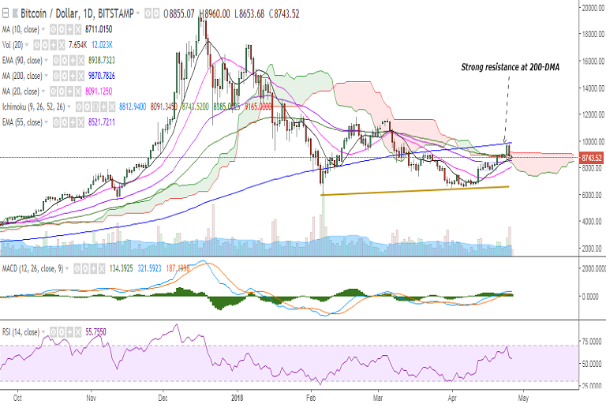Screen dimensions: 606x404
Task: Expand MA (200, close) dropdown arrow
Action: click(x=46, y=76)
